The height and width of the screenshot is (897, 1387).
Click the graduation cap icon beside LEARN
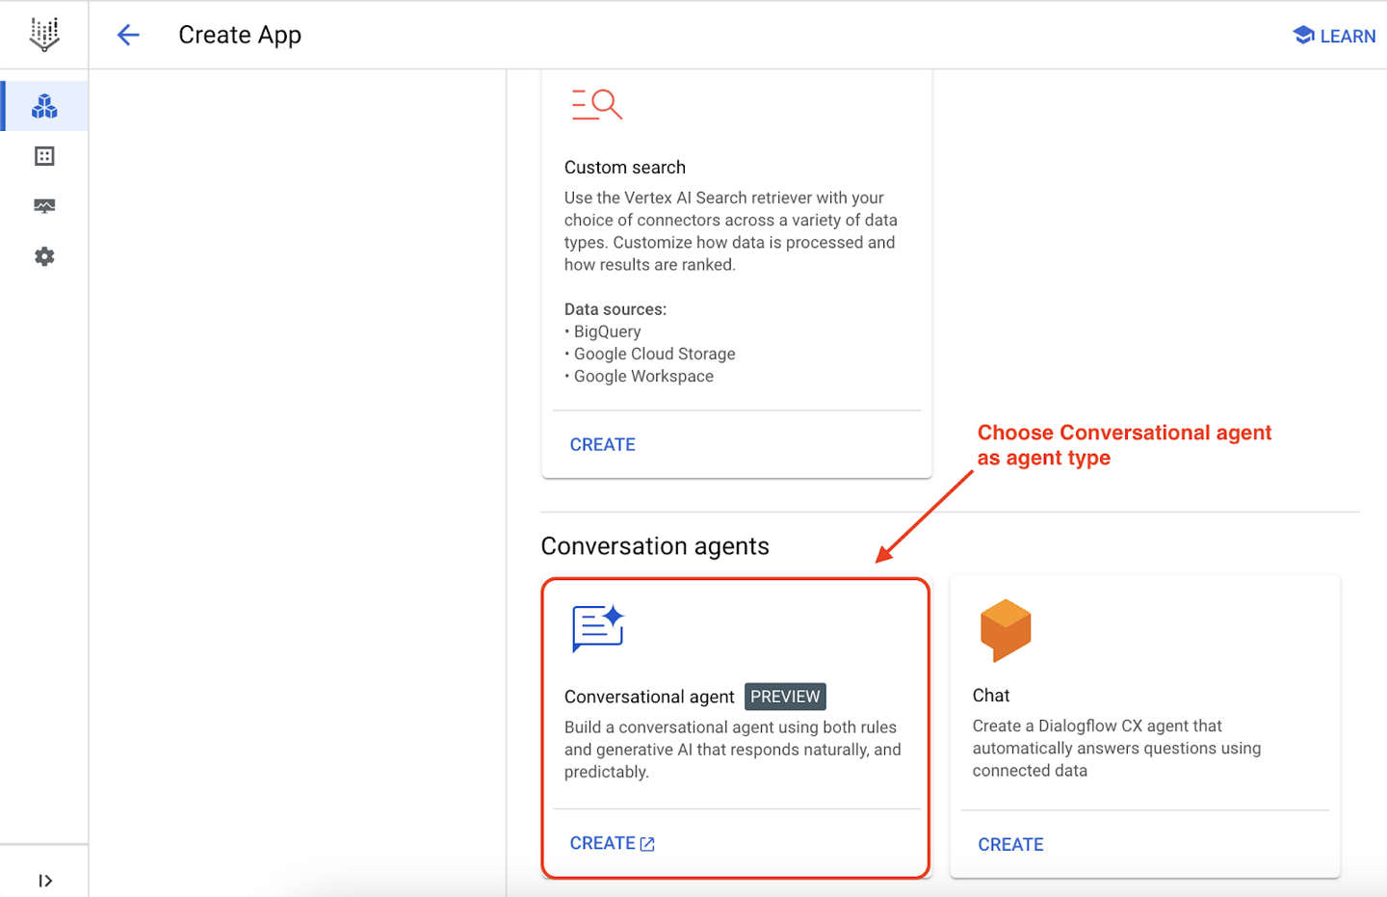1302,35
